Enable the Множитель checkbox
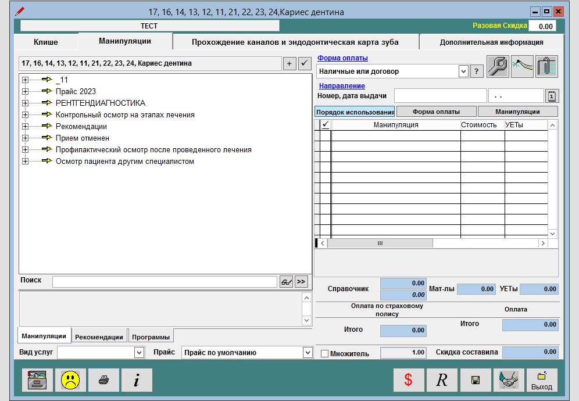The image size is (579, 401). click(x=325, y=354)
